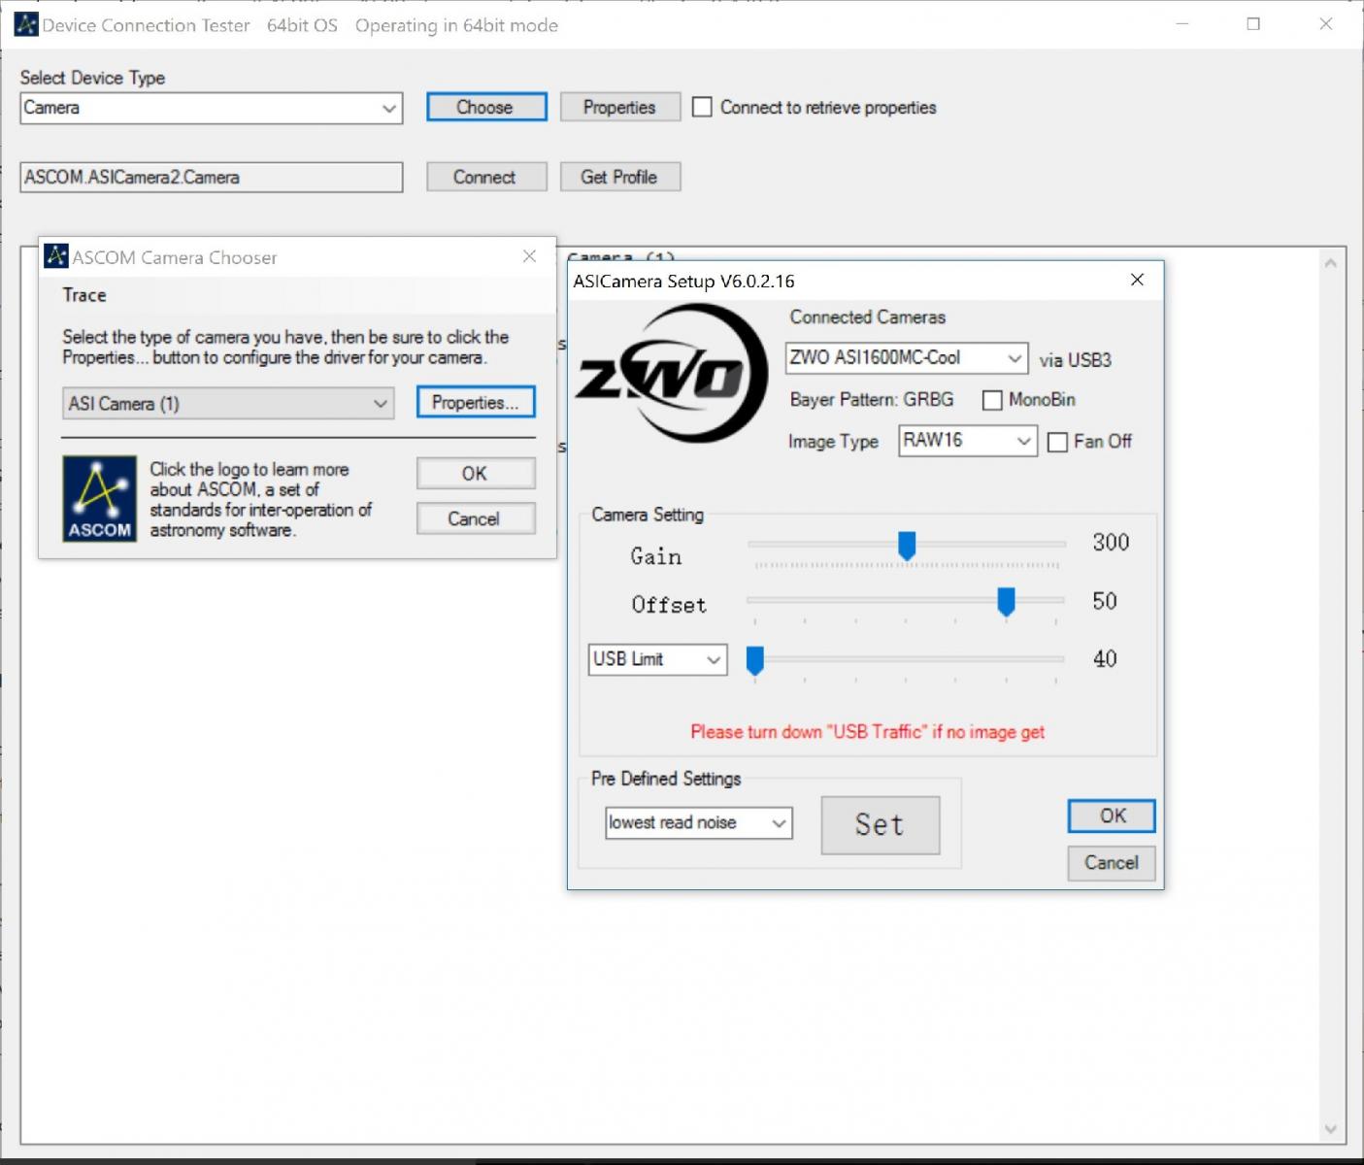Toggle the Fan Off checkbox
This screenshot has height=1165, width=1364.
pyautogui.click(x=1058, y=442)
